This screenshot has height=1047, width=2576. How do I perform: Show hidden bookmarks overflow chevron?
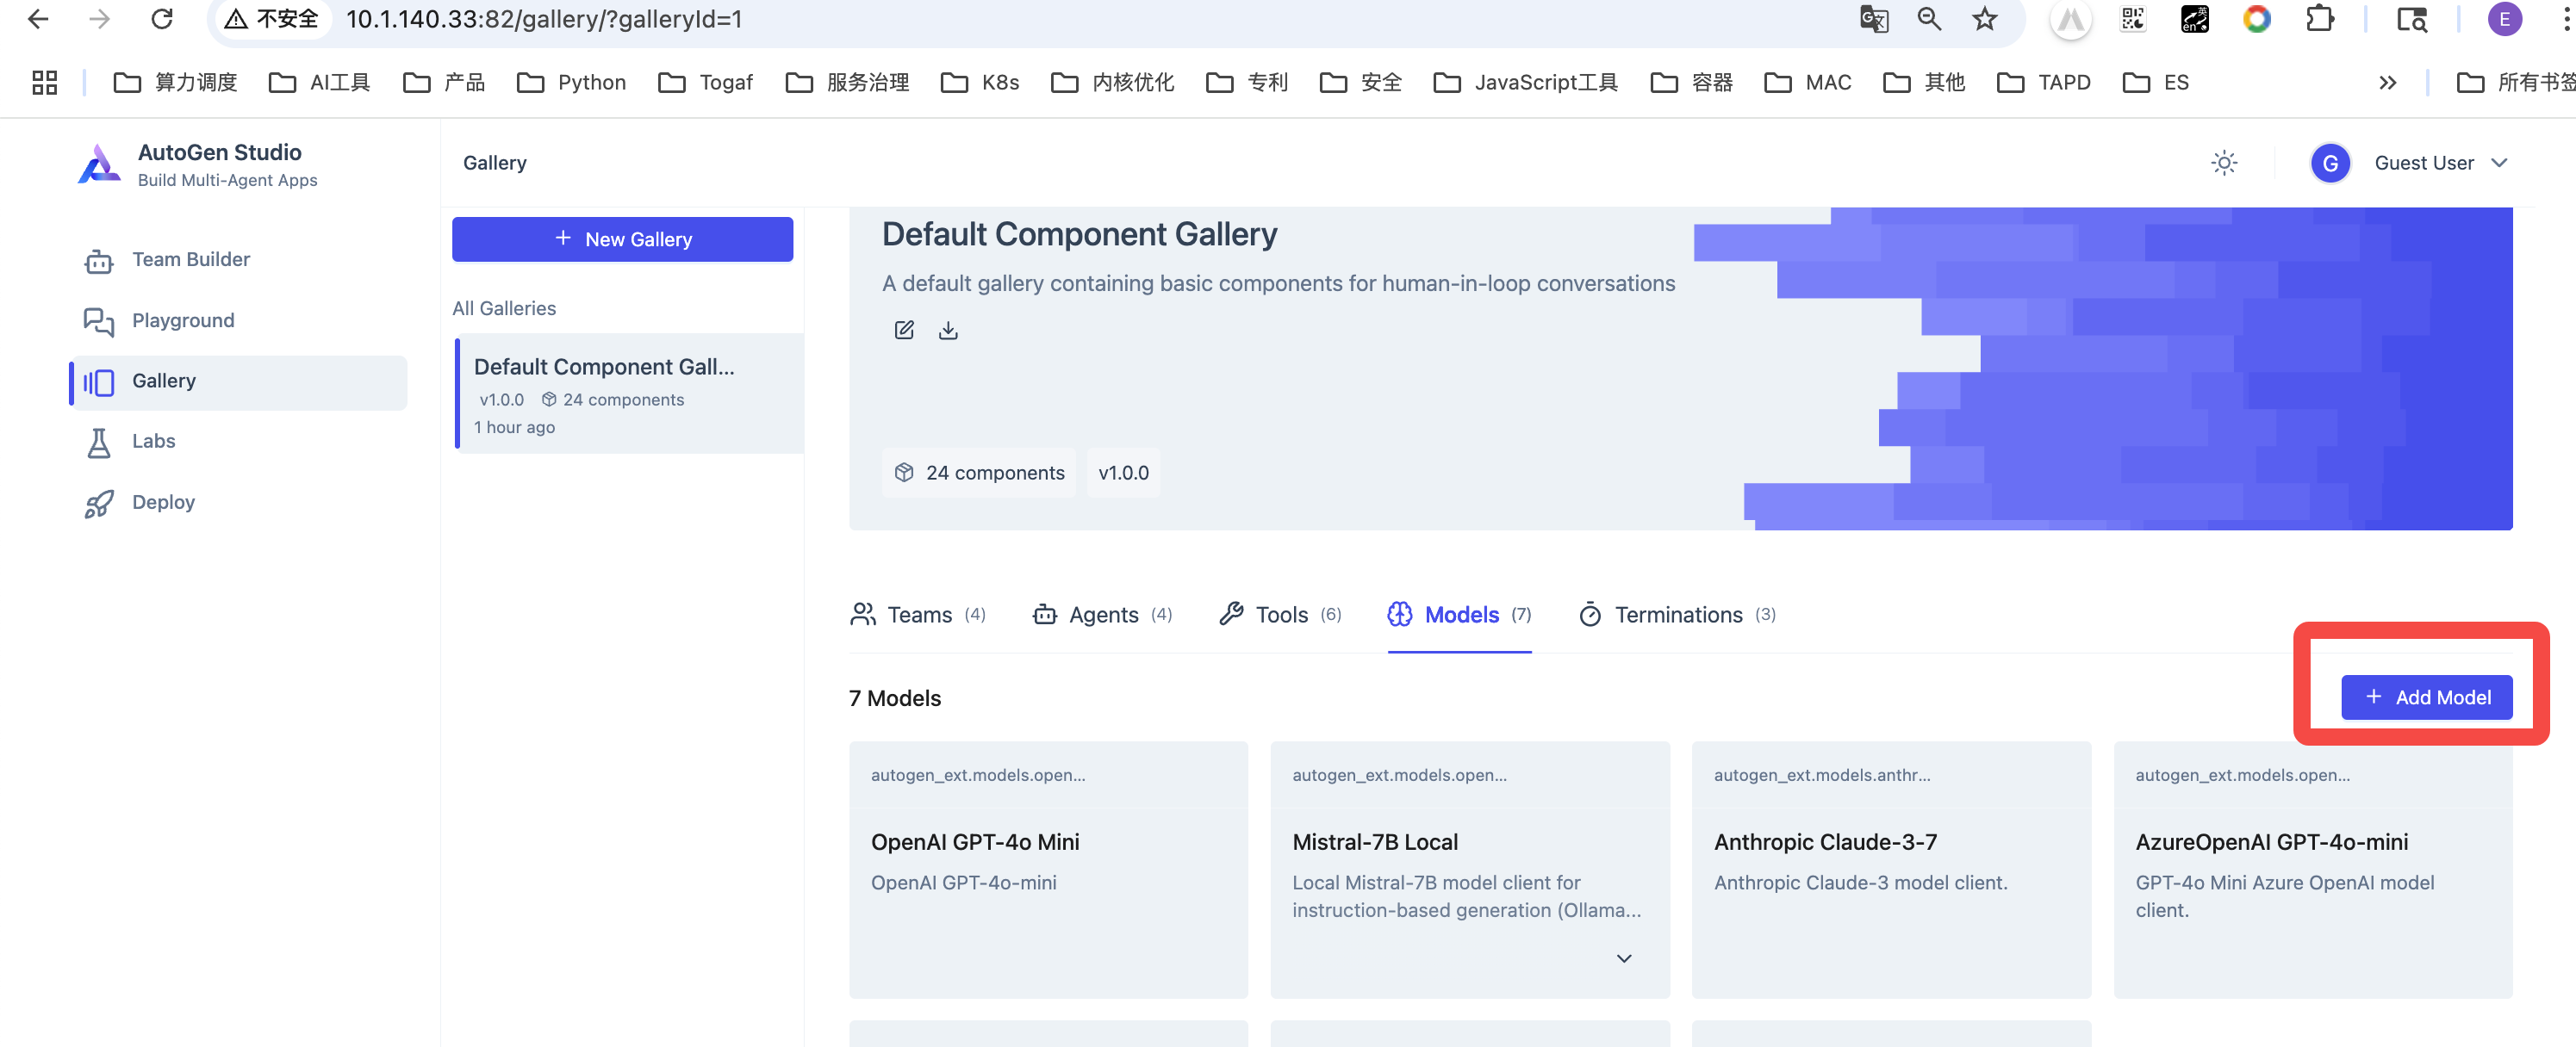[x=2387, y=83]
